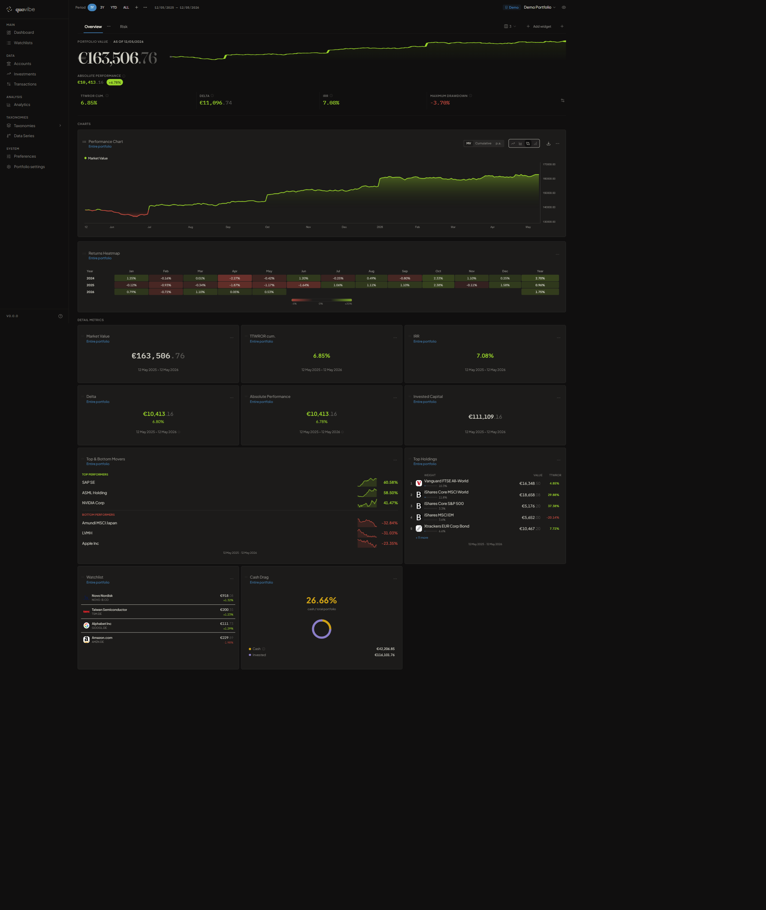Download the Performance Chart

point(548,144)
